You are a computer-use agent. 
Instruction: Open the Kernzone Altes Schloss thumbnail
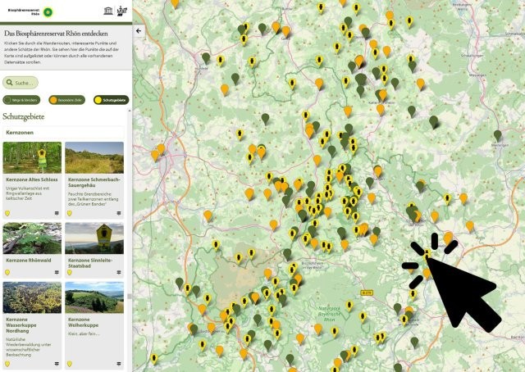tap(32, 157)
